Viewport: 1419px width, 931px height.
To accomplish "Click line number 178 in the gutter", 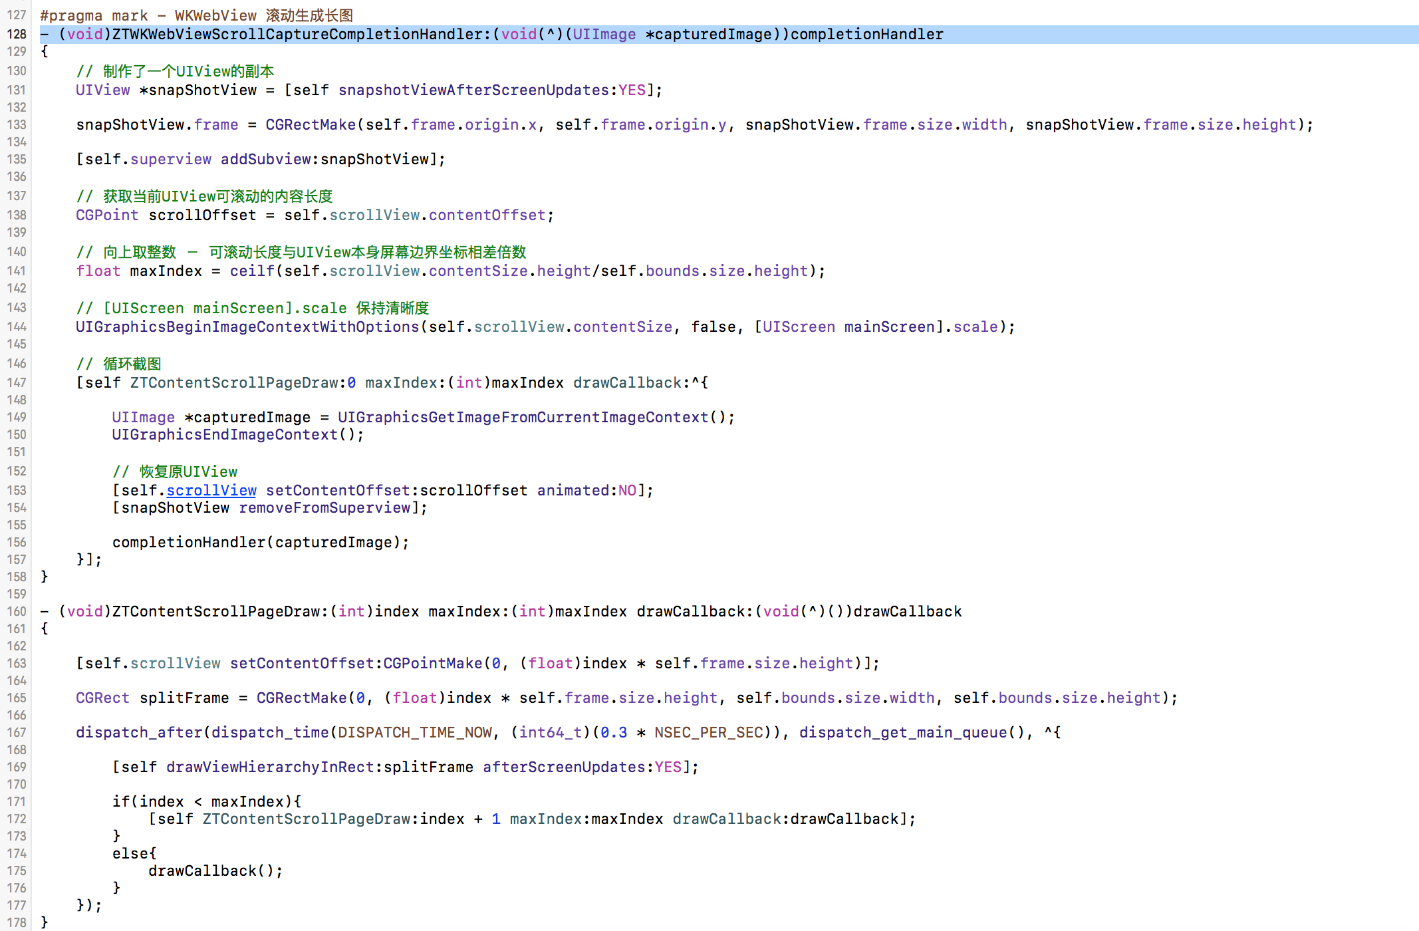I will [x=17, y=922].
